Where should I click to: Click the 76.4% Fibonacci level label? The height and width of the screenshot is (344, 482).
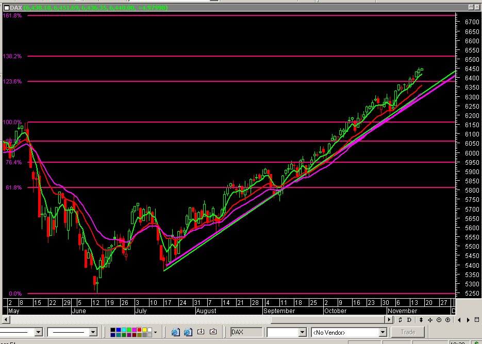click(14, 163)
